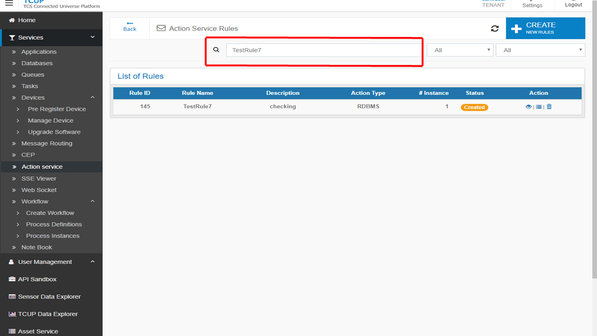
Task: Open the second All filter dropdown
Action: pos(541,50)
